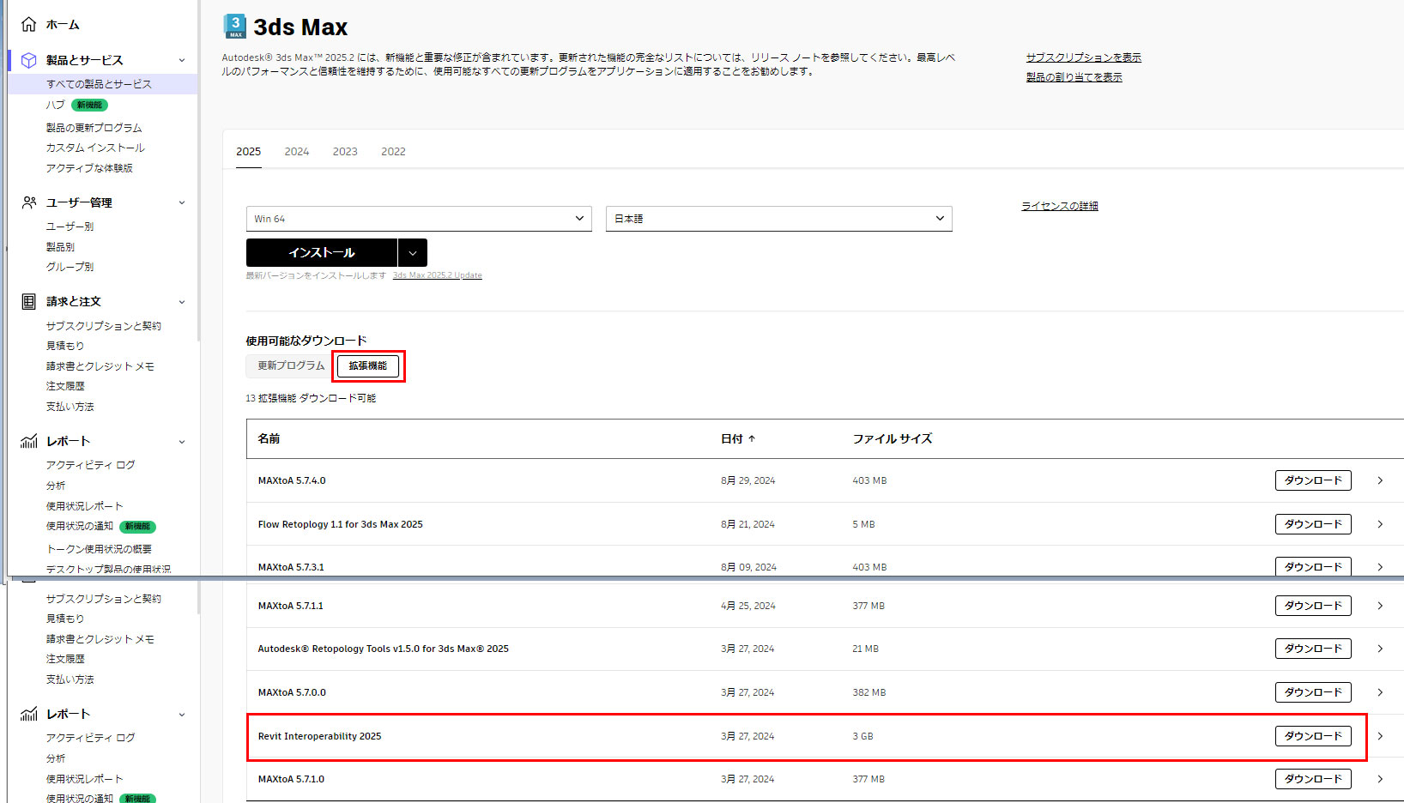Click the User Management people icon

[x=28, y=202]
